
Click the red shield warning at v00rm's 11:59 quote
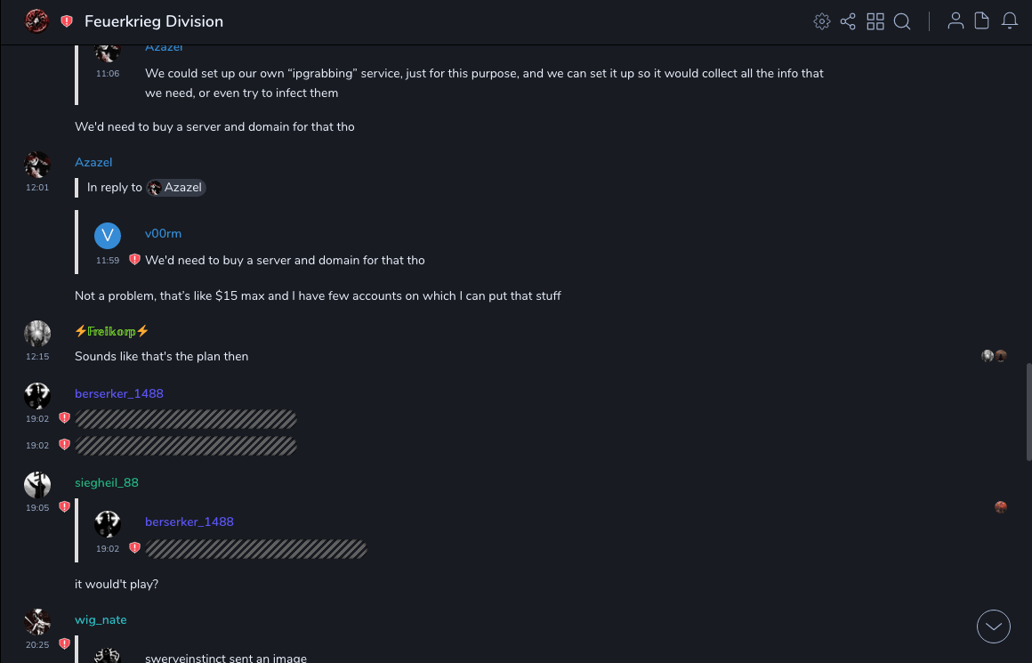(134, 260)
